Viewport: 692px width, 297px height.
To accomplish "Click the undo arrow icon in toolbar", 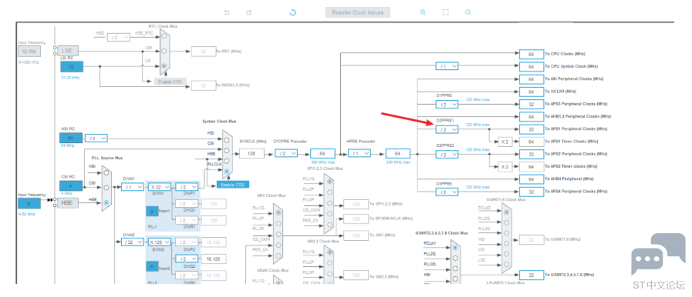I will pos(227,12).
